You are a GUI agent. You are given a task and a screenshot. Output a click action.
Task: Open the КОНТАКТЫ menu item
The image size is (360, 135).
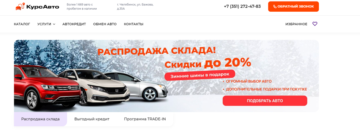(x=133, y=24)
